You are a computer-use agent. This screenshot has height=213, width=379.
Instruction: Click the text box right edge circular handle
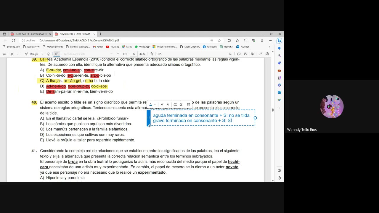coord(255,118)
